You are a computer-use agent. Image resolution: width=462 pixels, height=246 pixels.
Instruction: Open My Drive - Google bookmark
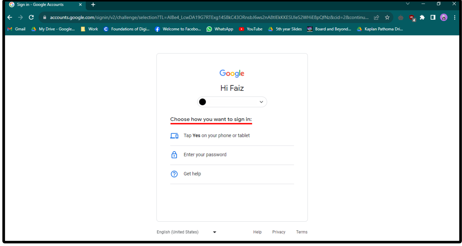[53, 29]
